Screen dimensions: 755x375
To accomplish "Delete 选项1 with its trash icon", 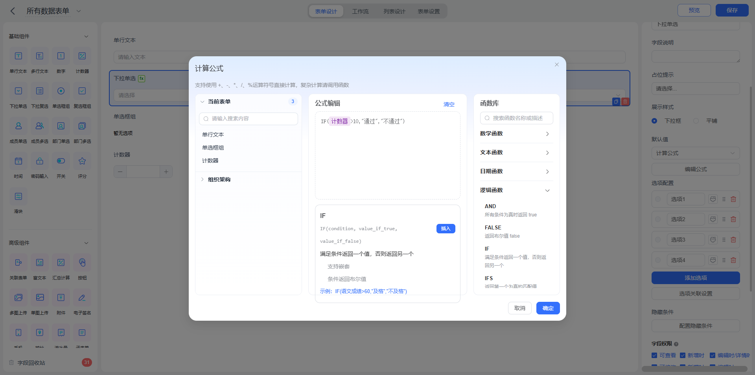I will pos(733,199).
